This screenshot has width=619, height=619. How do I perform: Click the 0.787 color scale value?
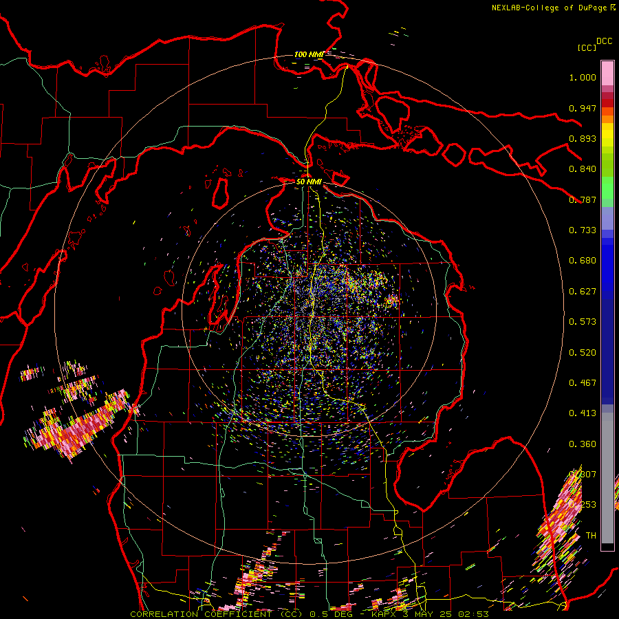[x=583, y=199]
